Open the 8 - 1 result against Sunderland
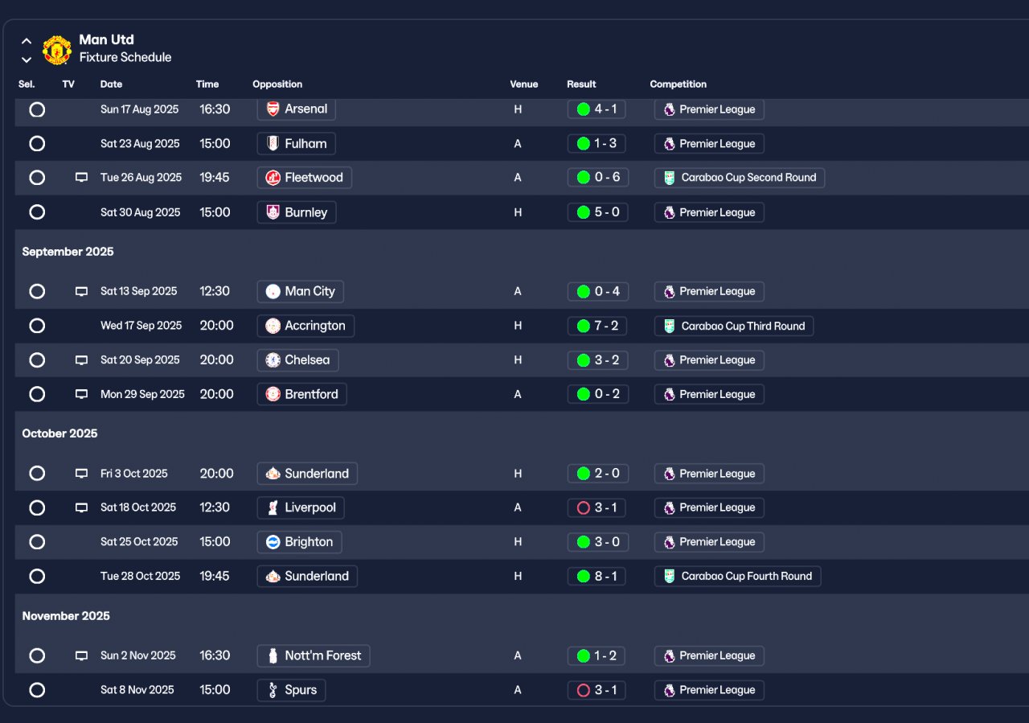The image size is (1029, 723). click(x=596, y=576)
